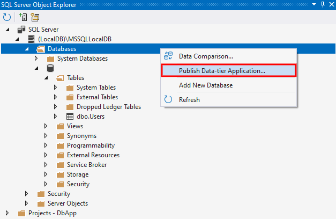
Task: Select the External Resources tree label
Action: [x=93, y=155]
